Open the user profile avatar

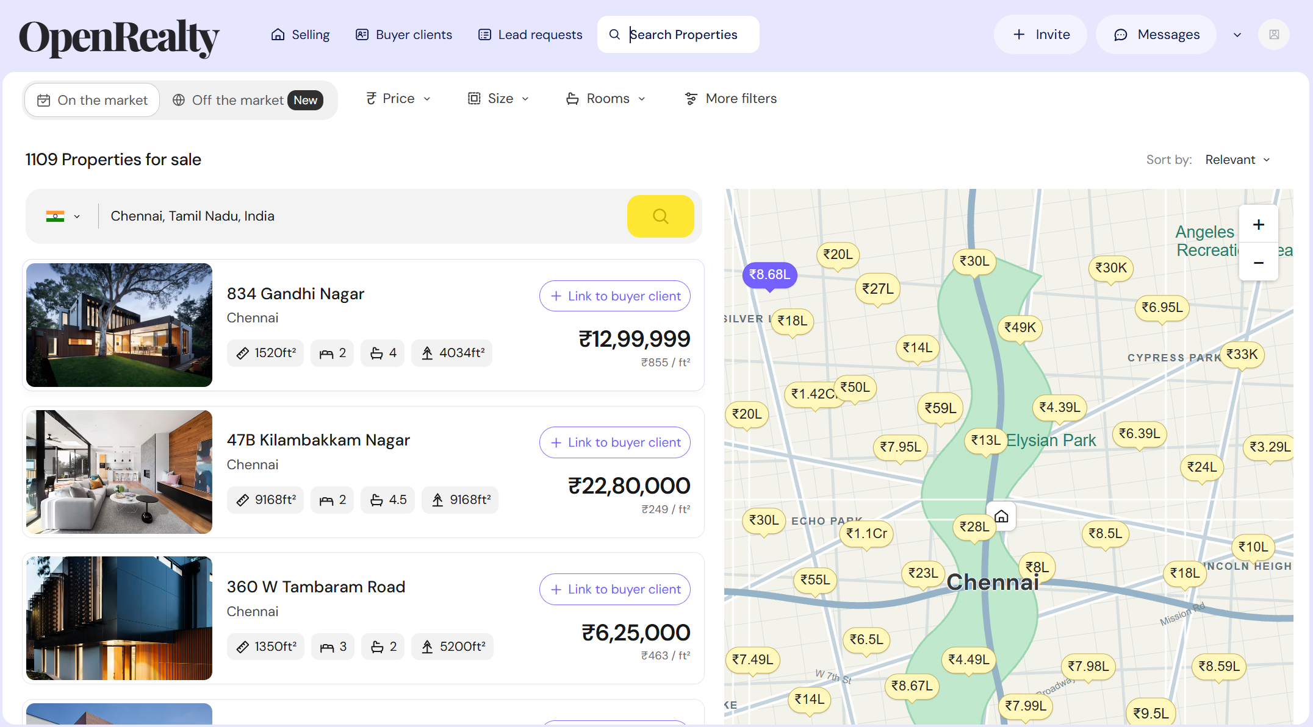1274,35
